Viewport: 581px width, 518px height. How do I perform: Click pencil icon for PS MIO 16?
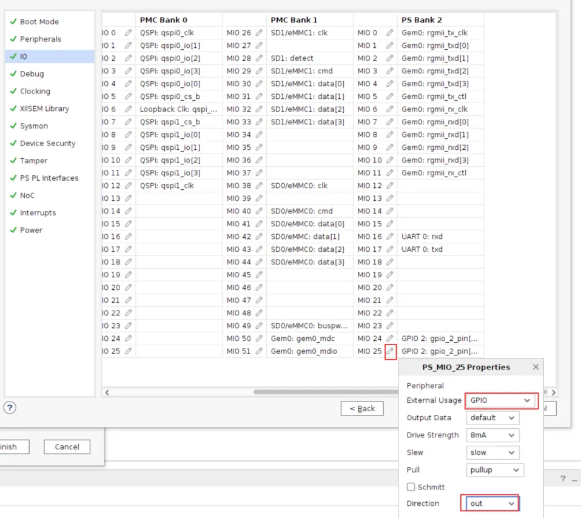pyautogui.click(x=390, y=237)
